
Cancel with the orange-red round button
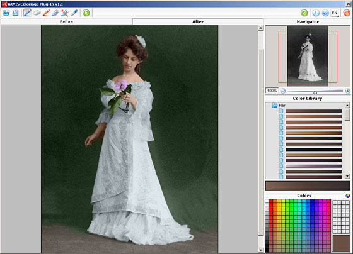click(x=347, y=13)
